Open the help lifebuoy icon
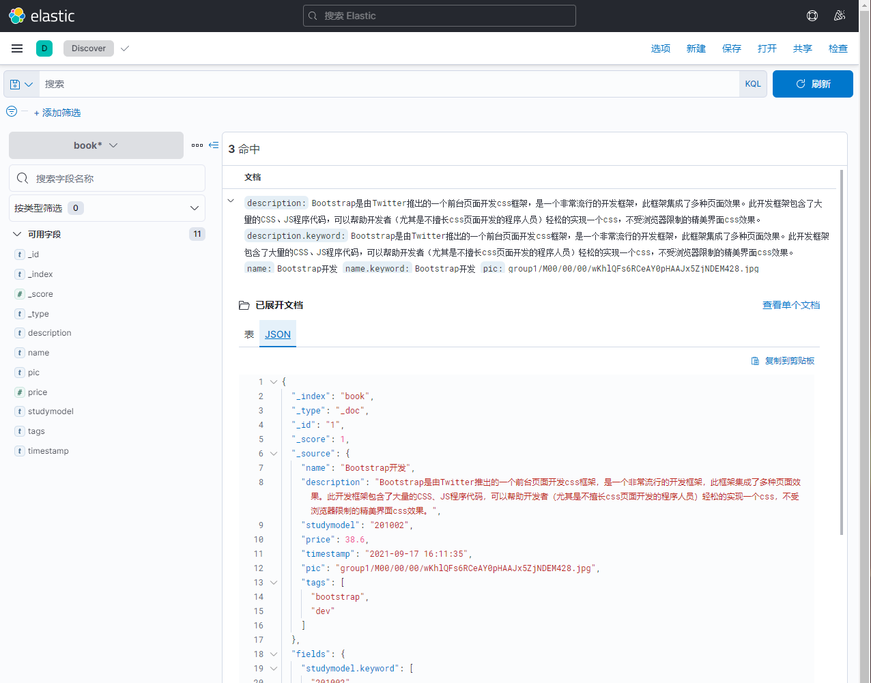This screenshot has height=683, width=871. tap(812, 16)
